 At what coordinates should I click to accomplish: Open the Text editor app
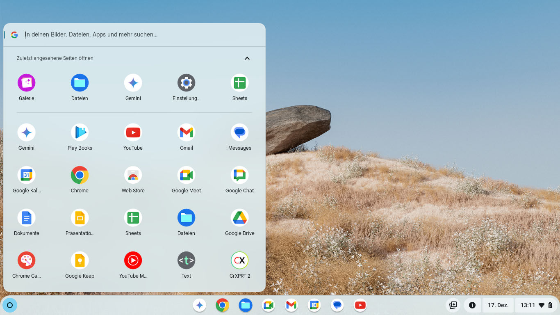186,260
